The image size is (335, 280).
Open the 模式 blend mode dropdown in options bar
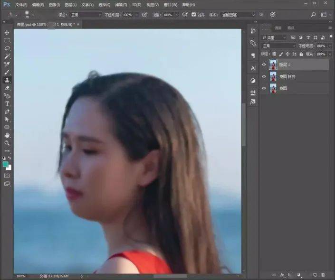click(x=86, y=15)
